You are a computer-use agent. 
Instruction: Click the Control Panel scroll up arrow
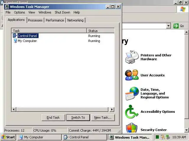pos(186,32)
